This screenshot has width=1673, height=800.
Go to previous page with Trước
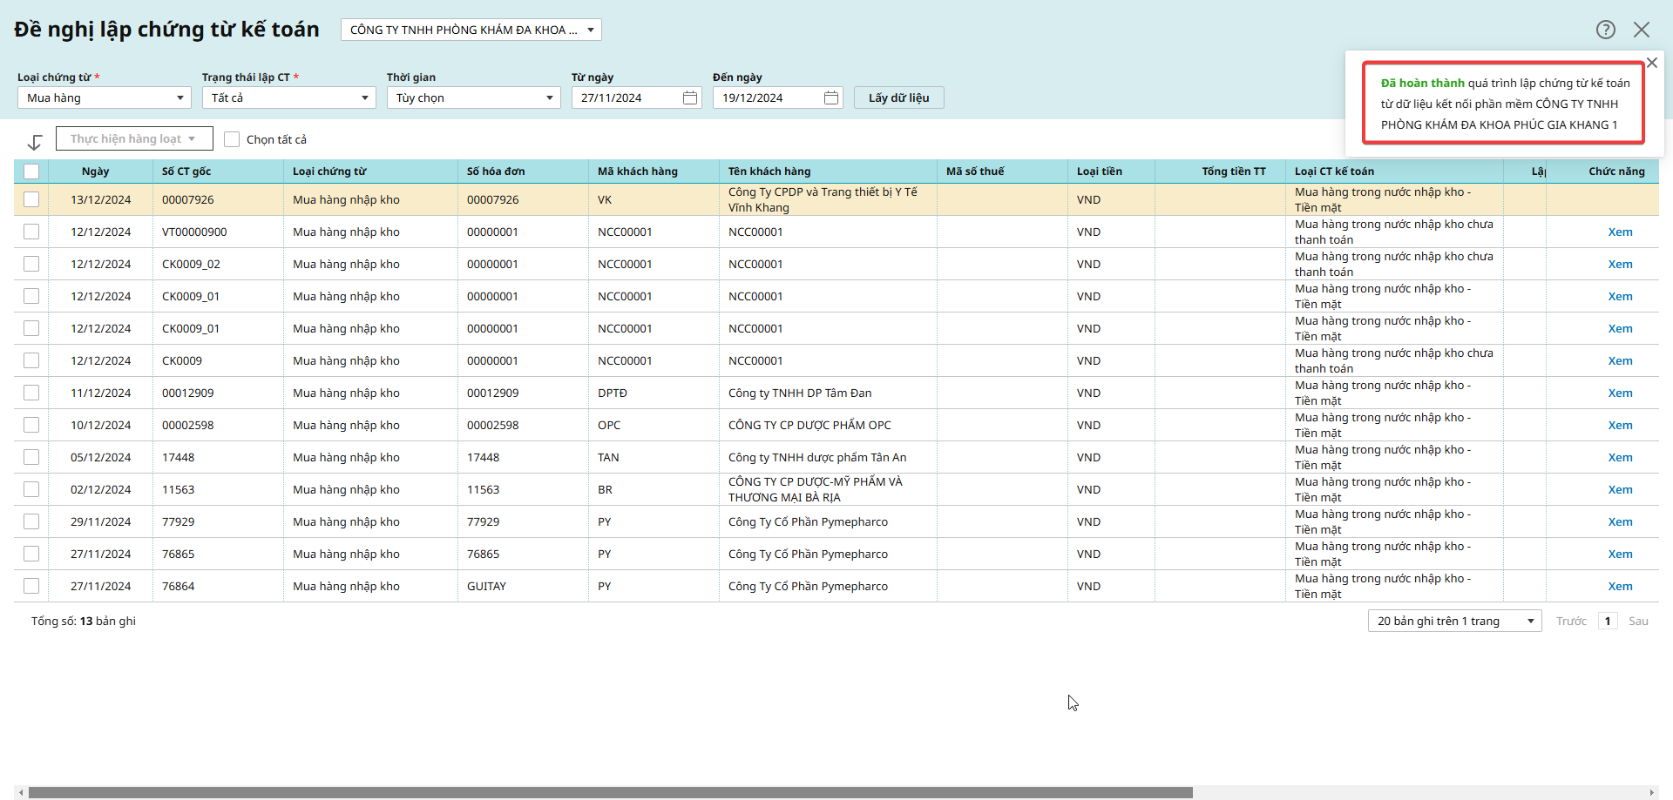tap(1571, 621)
